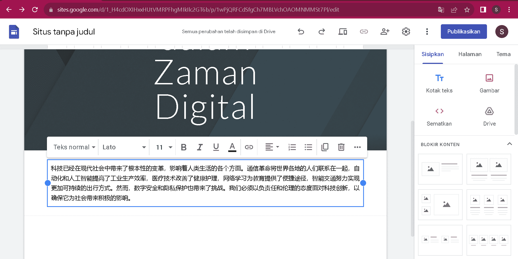Screen dimensions: 518x259
Task: Redo the last action
Action: tap(322, 32)
